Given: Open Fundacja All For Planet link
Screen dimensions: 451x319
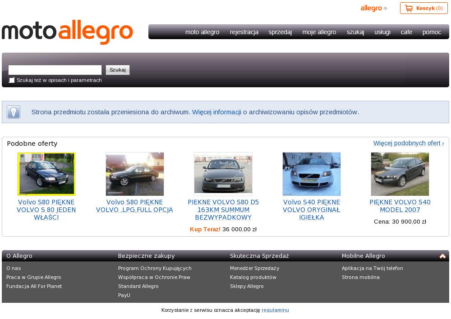Looking at the screenshot, I should (34, 286).
